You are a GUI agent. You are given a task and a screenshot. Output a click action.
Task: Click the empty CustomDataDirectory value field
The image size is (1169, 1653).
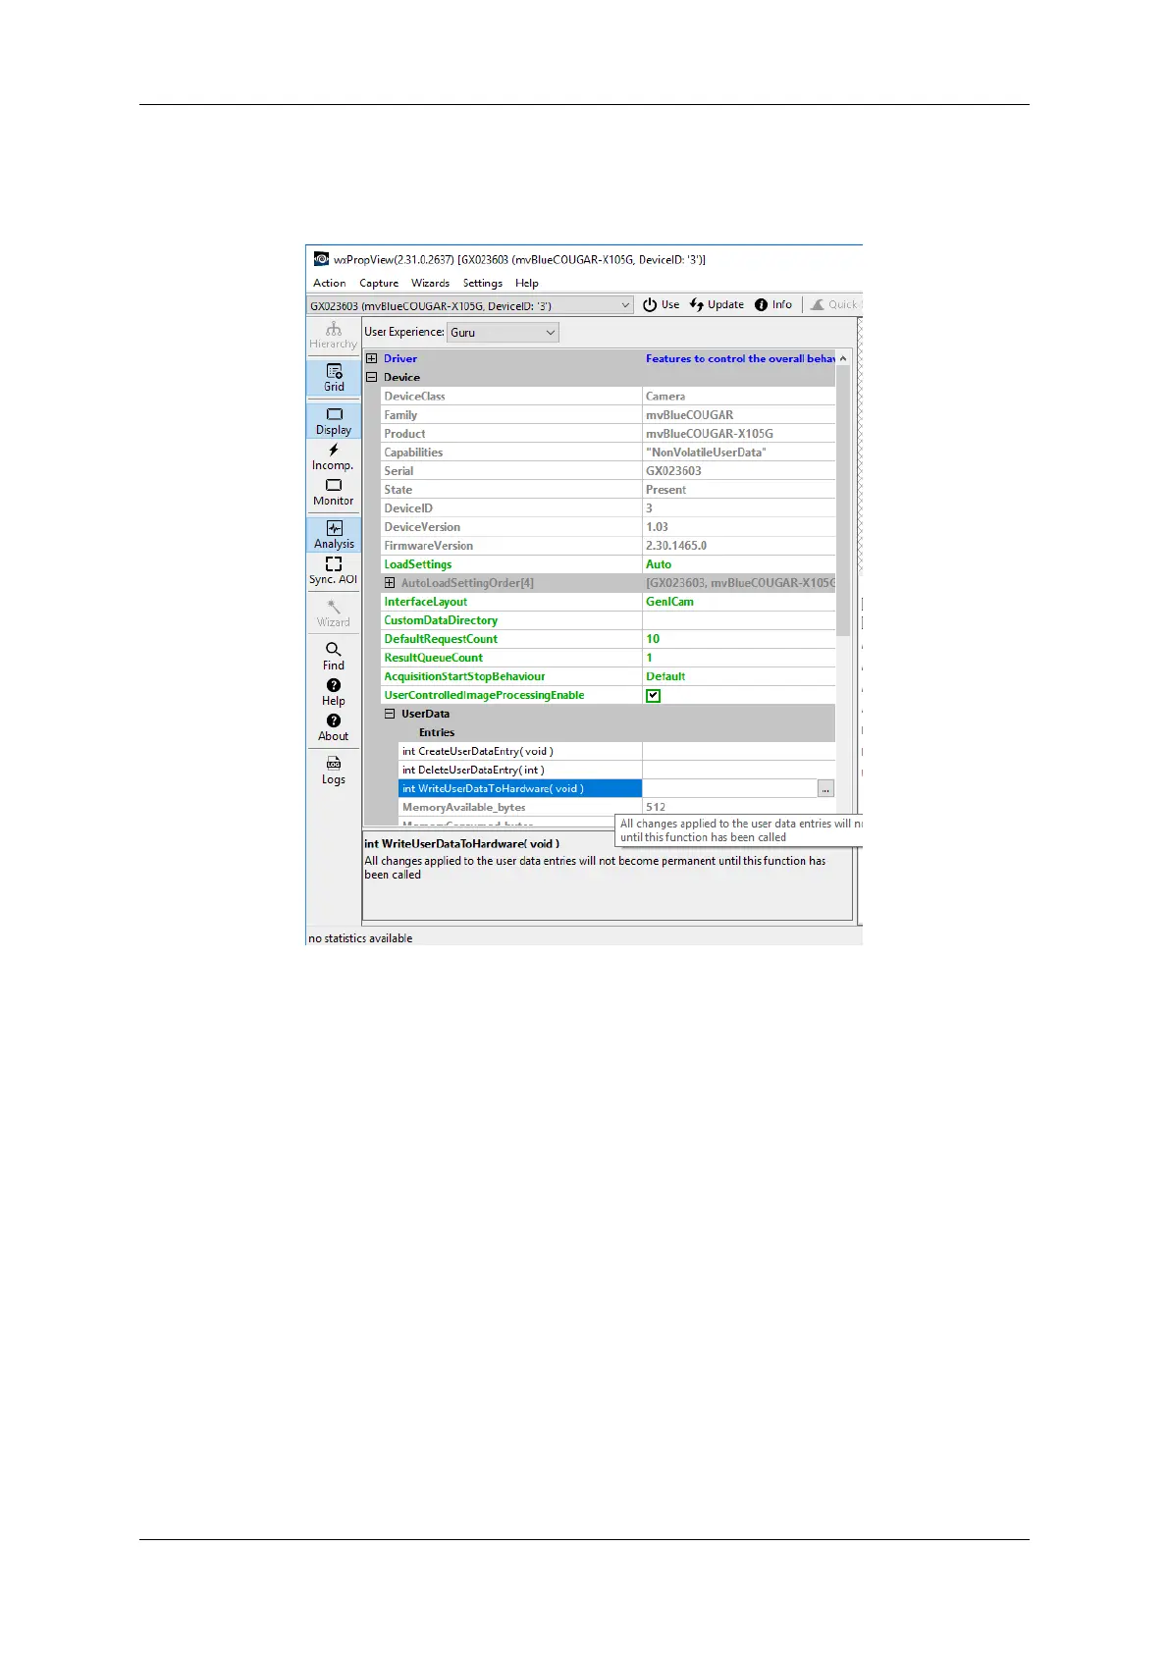tap(739, 620)
